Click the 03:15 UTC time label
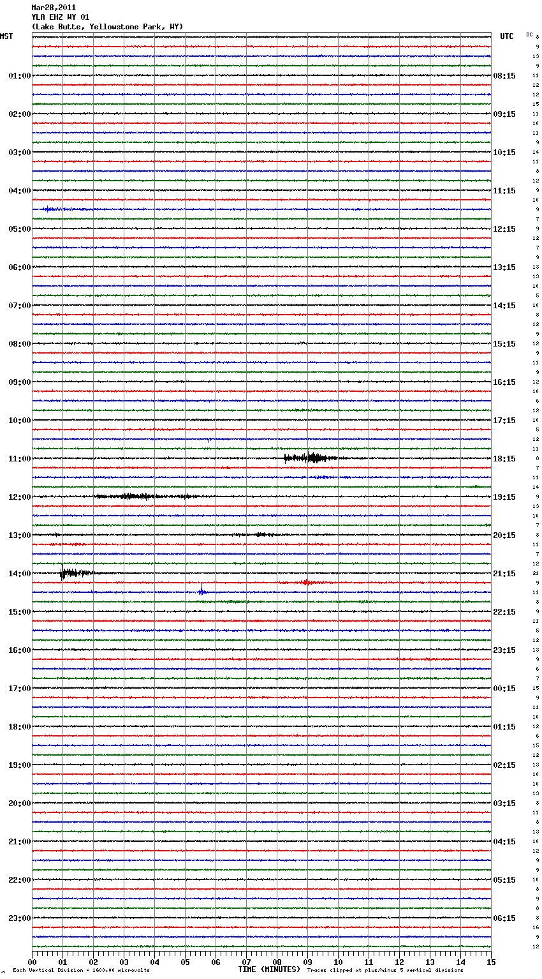Viewport: 542px width, 979px height. click(504, 803)
